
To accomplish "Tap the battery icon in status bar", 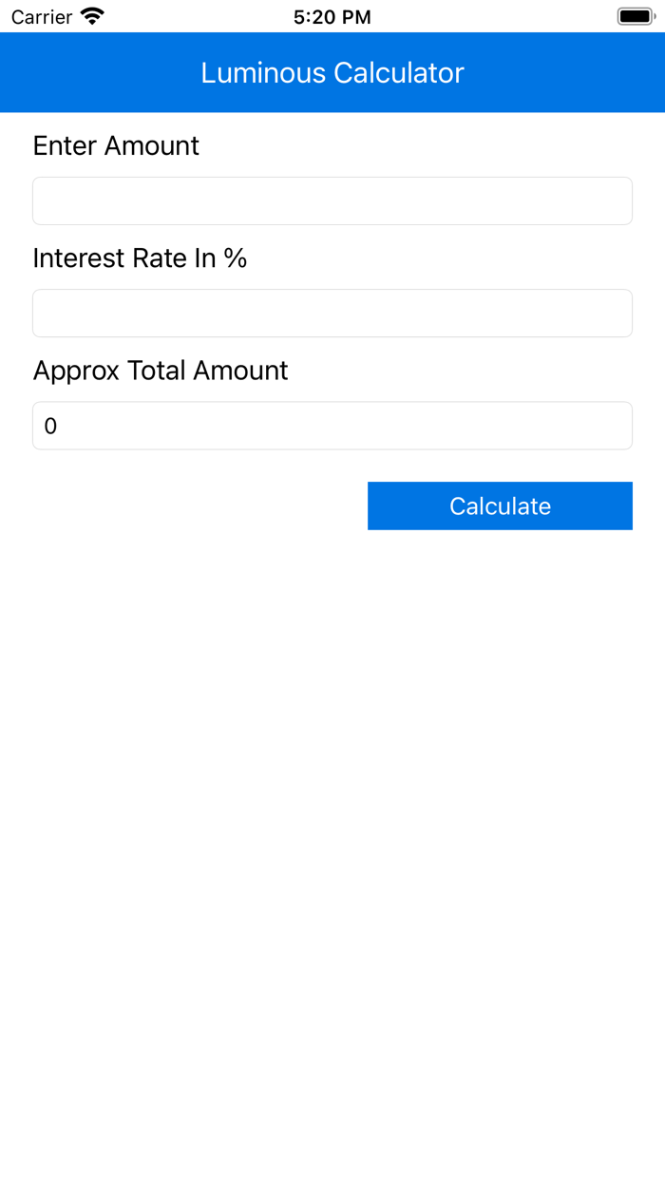I will [x=636, y=16].
